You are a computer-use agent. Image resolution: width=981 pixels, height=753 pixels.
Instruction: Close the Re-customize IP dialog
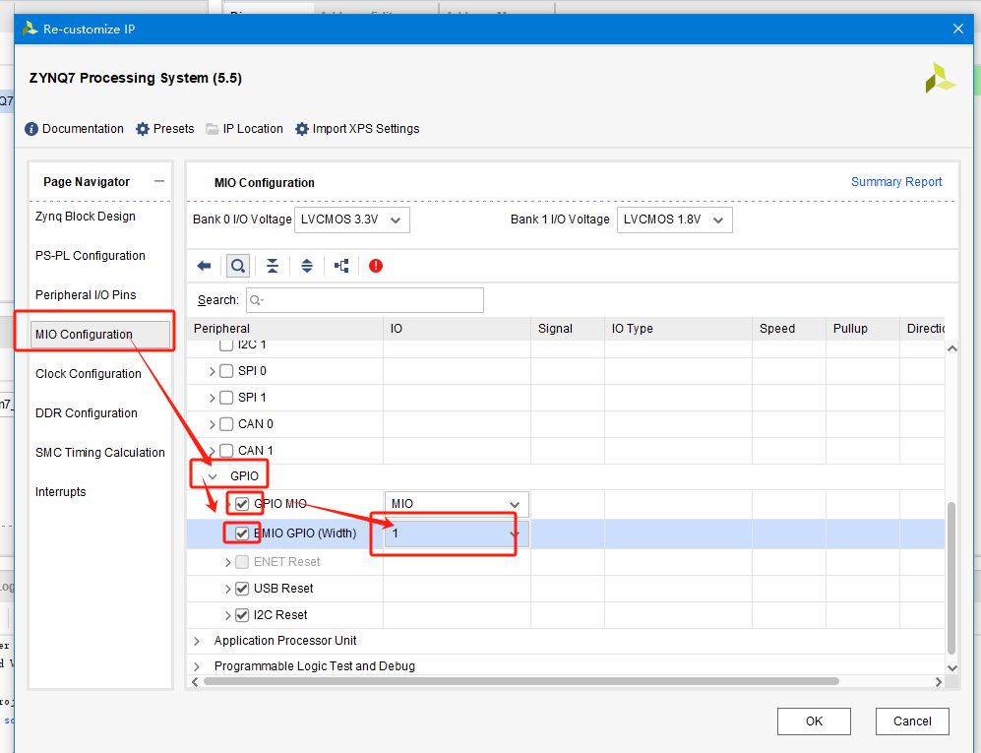pyautogui.click(x=957, y=29)
